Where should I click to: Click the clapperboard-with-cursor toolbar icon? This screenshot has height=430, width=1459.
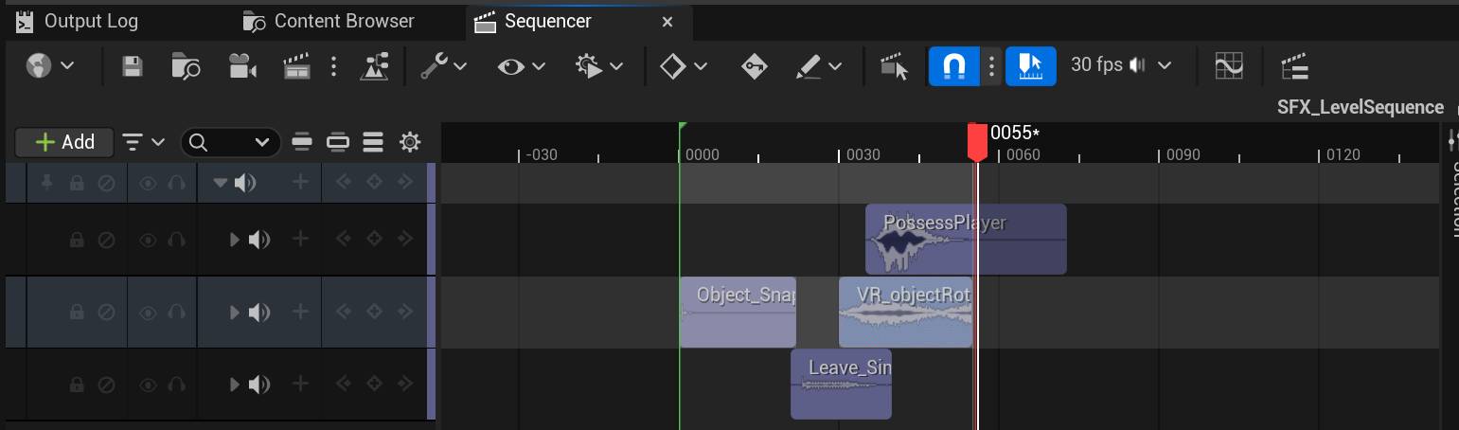click(894, 66)
